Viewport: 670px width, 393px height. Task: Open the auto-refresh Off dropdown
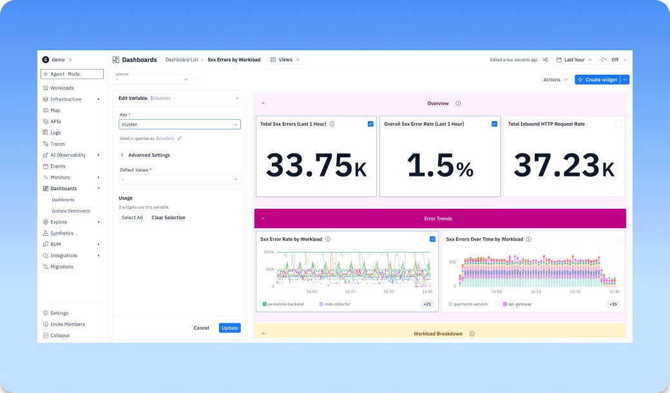(618, 60)
